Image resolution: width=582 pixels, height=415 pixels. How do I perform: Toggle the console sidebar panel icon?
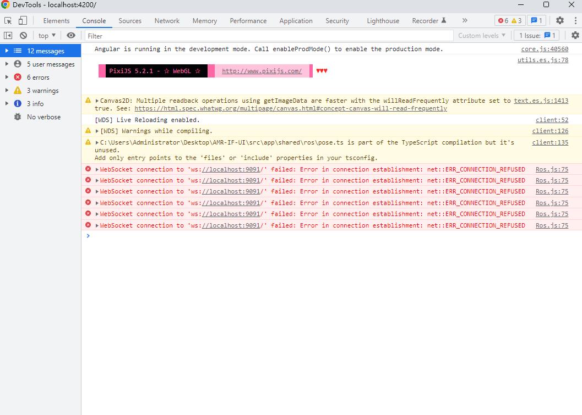click(x=8, y=36)
